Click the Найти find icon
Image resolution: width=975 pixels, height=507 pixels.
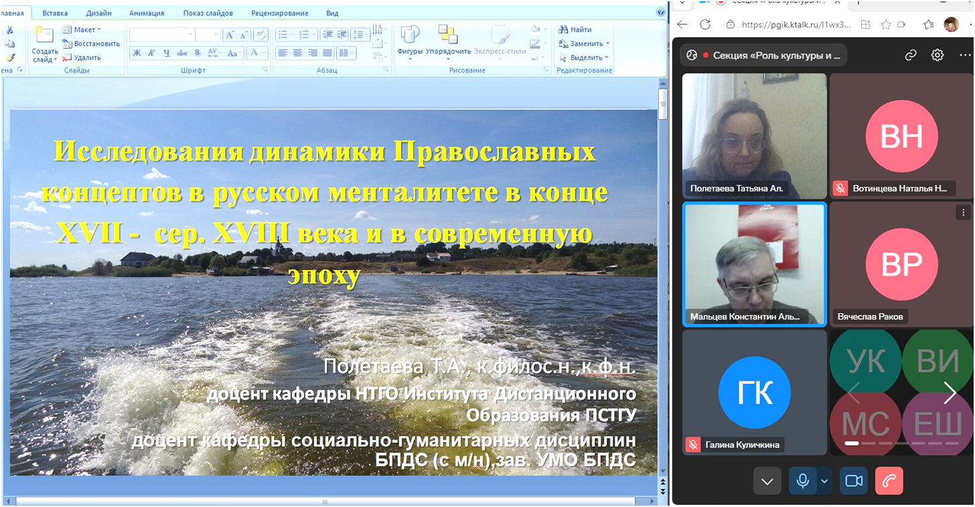click(x=575, y=29)
